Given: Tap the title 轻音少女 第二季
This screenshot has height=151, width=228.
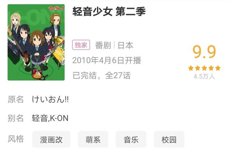Looking at the screenshot, I should tap(109, 12).
